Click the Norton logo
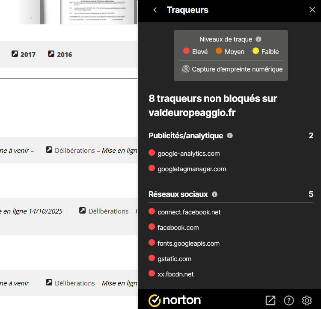The width and height of the screenshot is (321, 309). click(175, 300)
